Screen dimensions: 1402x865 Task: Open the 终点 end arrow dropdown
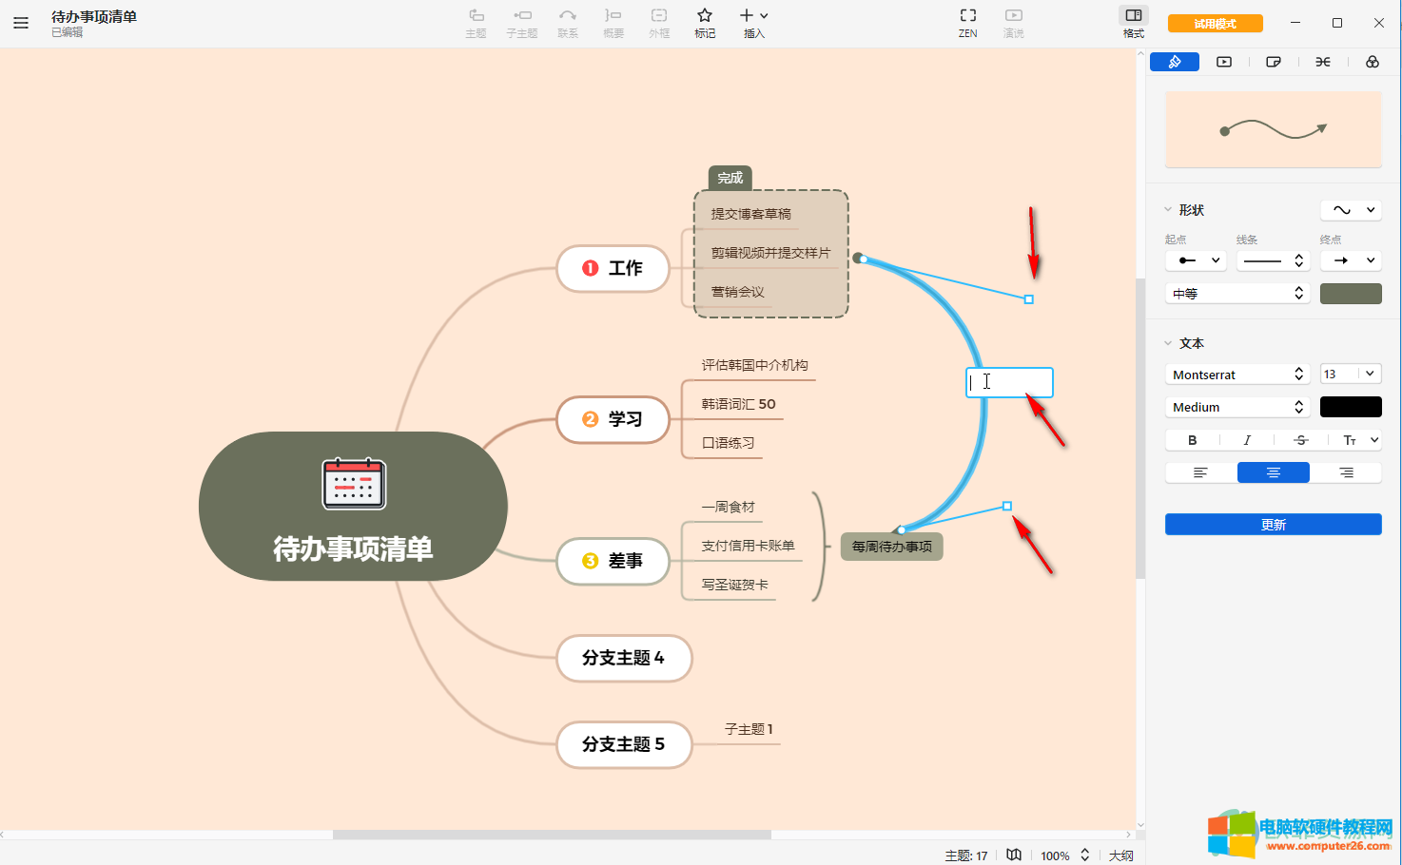point(1351,260)
